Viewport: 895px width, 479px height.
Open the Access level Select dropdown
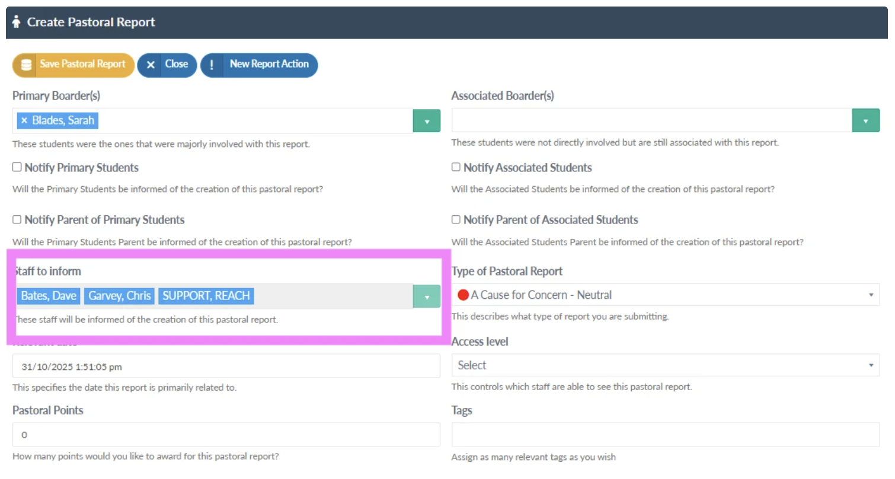coord(666,365)
